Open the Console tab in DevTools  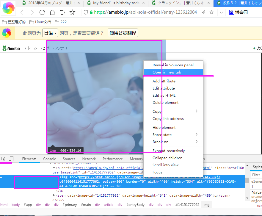[x=49, y=159]
